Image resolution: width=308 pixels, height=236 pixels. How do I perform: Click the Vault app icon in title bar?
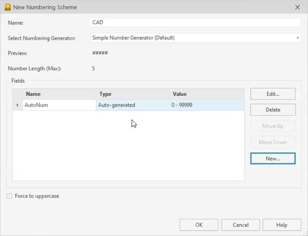8,7
